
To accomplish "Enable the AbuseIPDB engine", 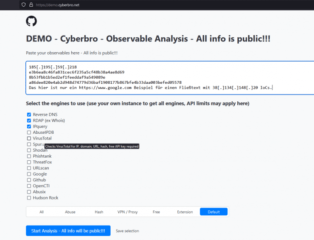I will pos(29,132).
